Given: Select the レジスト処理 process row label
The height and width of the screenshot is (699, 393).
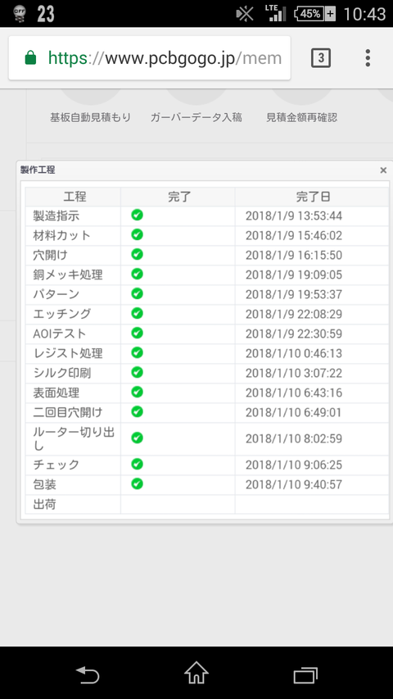Looking at the screenshot, I should point(68,353).
